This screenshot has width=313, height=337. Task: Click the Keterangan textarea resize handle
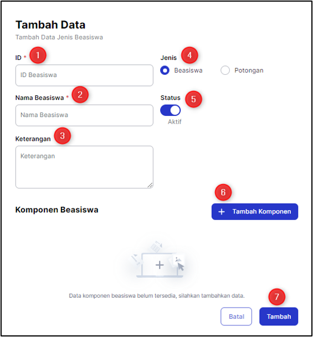point(150,185)
